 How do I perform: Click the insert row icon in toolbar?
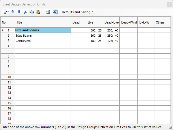7,12
